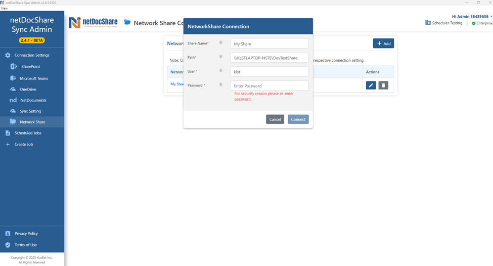Image resolution: width=493 pixels, height=266 pixels.
Task: Open the Hi Admin account dropdown
Action: tap(472, 16)
